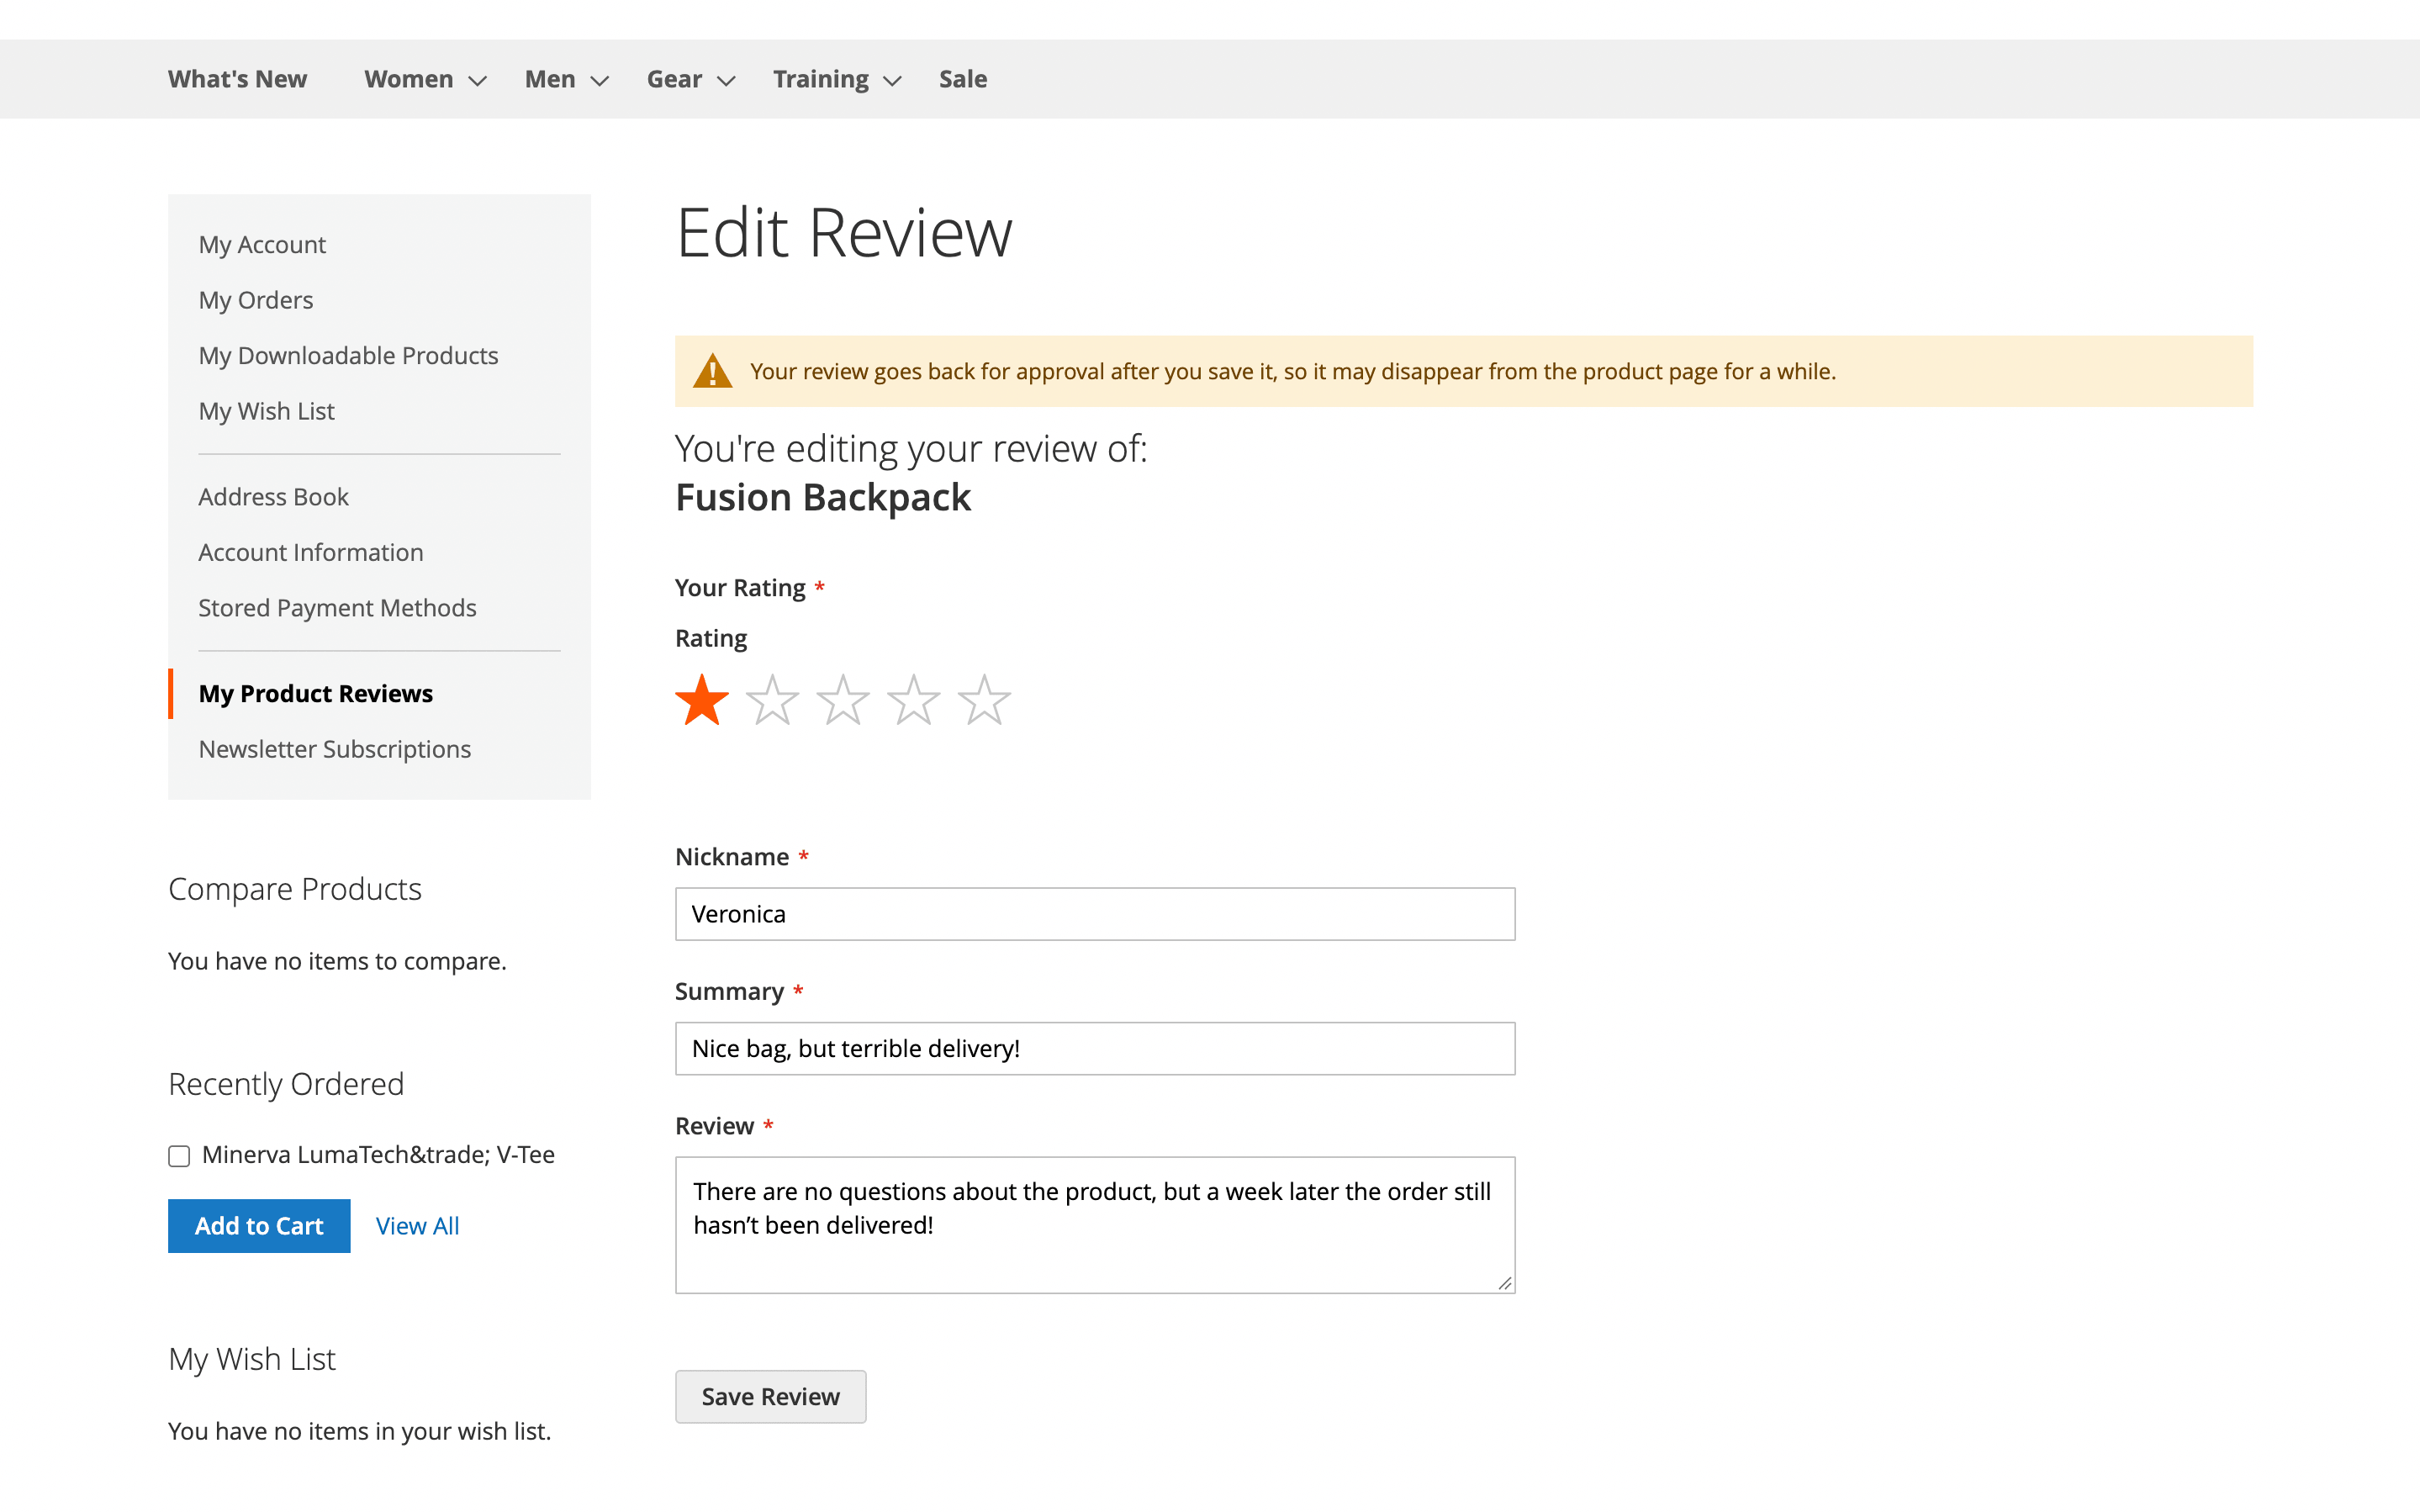The image size is (2420, 1512).
Task: Go to My Account in sidebar
Action: [x=262, y=244]
